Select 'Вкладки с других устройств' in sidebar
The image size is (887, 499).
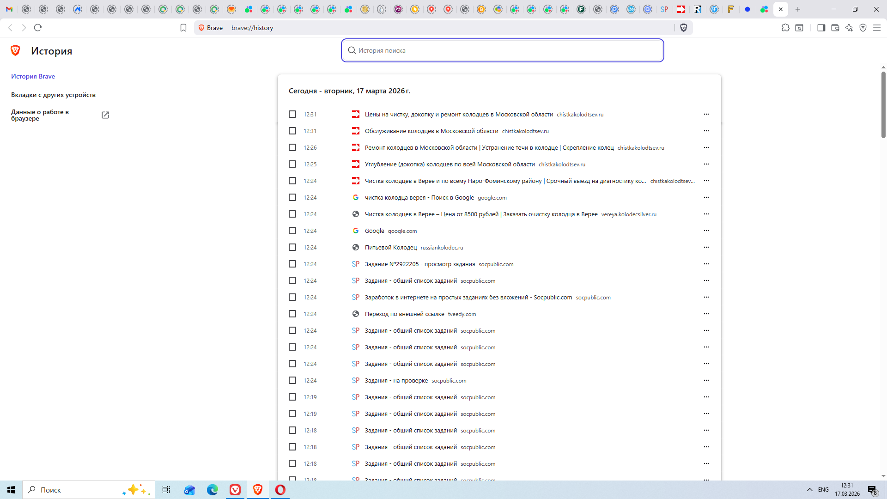tap(53, 95)
